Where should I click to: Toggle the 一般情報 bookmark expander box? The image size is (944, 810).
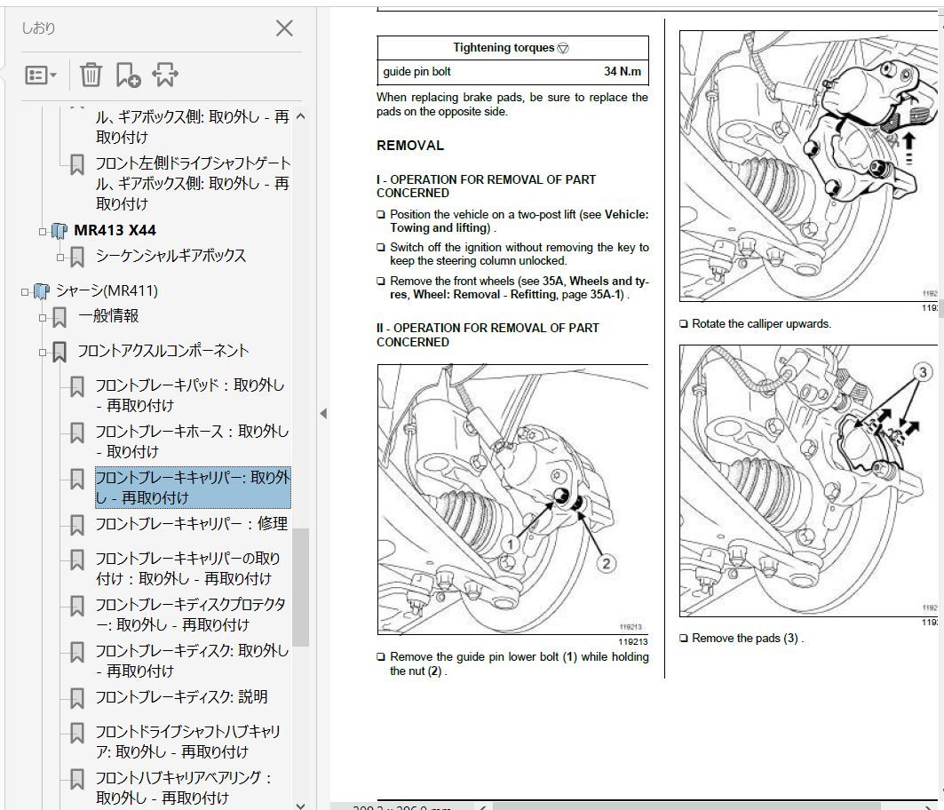[42, 317]
